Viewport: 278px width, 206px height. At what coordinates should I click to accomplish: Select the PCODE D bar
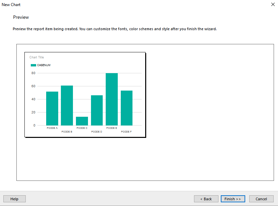click(97, 110)
